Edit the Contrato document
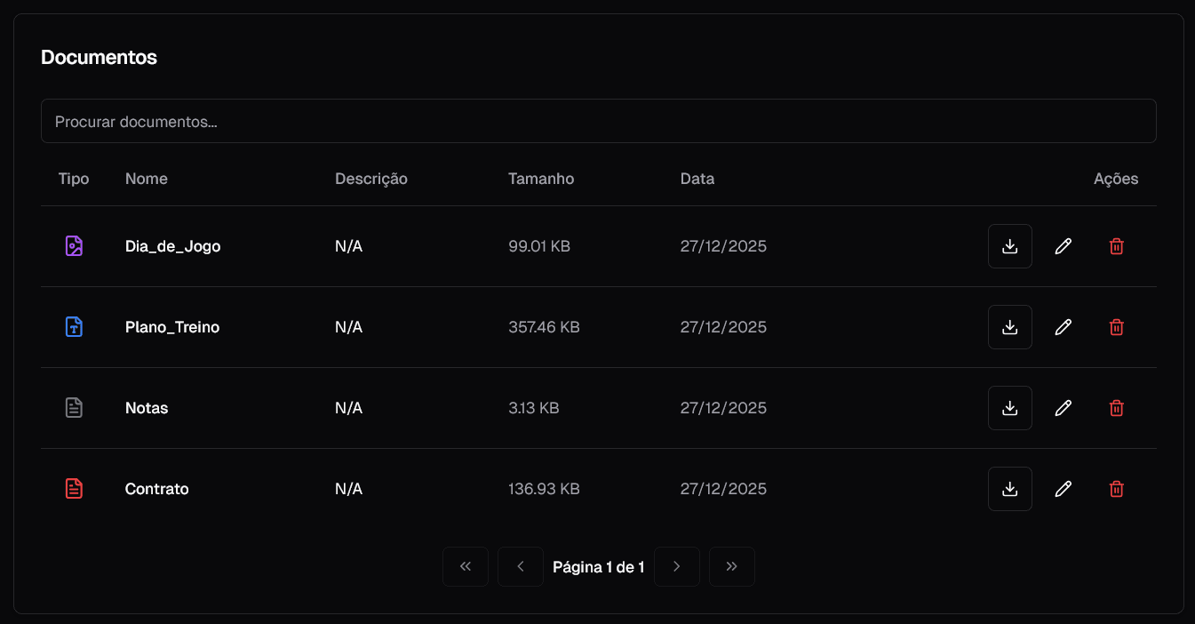 coord(1063,489)
